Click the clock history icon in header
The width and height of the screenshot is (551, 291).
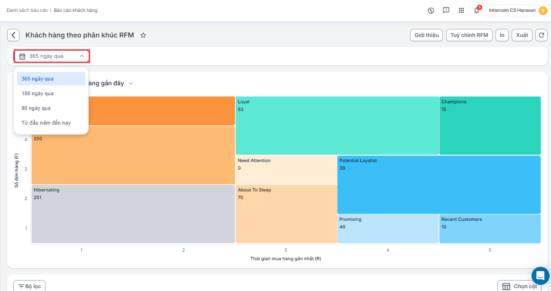click(x=431, y=10)
